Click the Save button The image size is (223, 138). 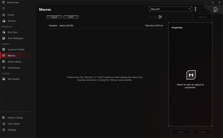coord(181,132)
